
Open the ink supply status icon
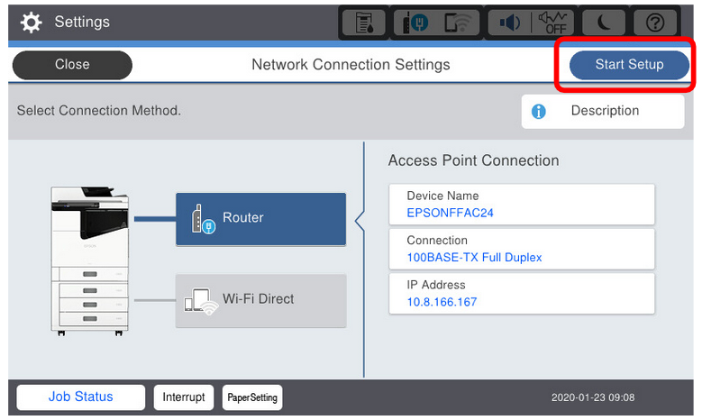click(363, 22)
